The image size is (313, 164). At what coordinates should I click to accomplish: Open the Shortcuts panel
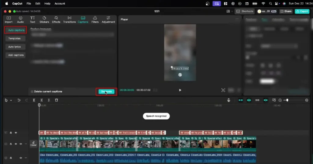tap(245, 11)
